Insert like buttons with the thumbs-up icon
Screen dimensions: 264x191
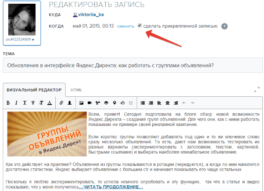123,103
